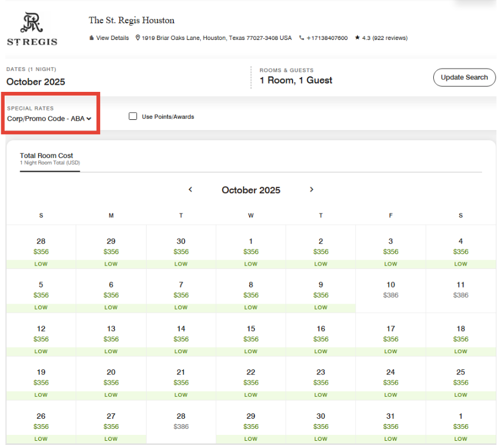Pick October 2 date cell
This screenshot has height=445, width=497.
321,247
